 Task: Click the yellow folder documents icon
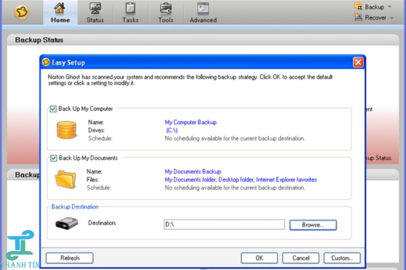click(x=66, y=179)
